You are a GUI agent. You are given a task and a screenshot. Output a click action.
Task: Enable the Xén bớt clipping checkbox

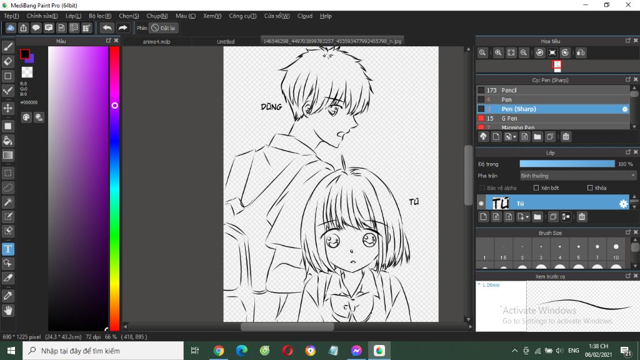coord(536,187)
